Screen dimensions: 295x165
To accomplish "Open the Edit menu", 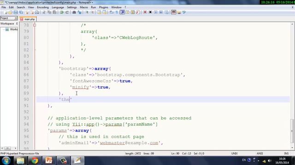I will pos(11,7).
